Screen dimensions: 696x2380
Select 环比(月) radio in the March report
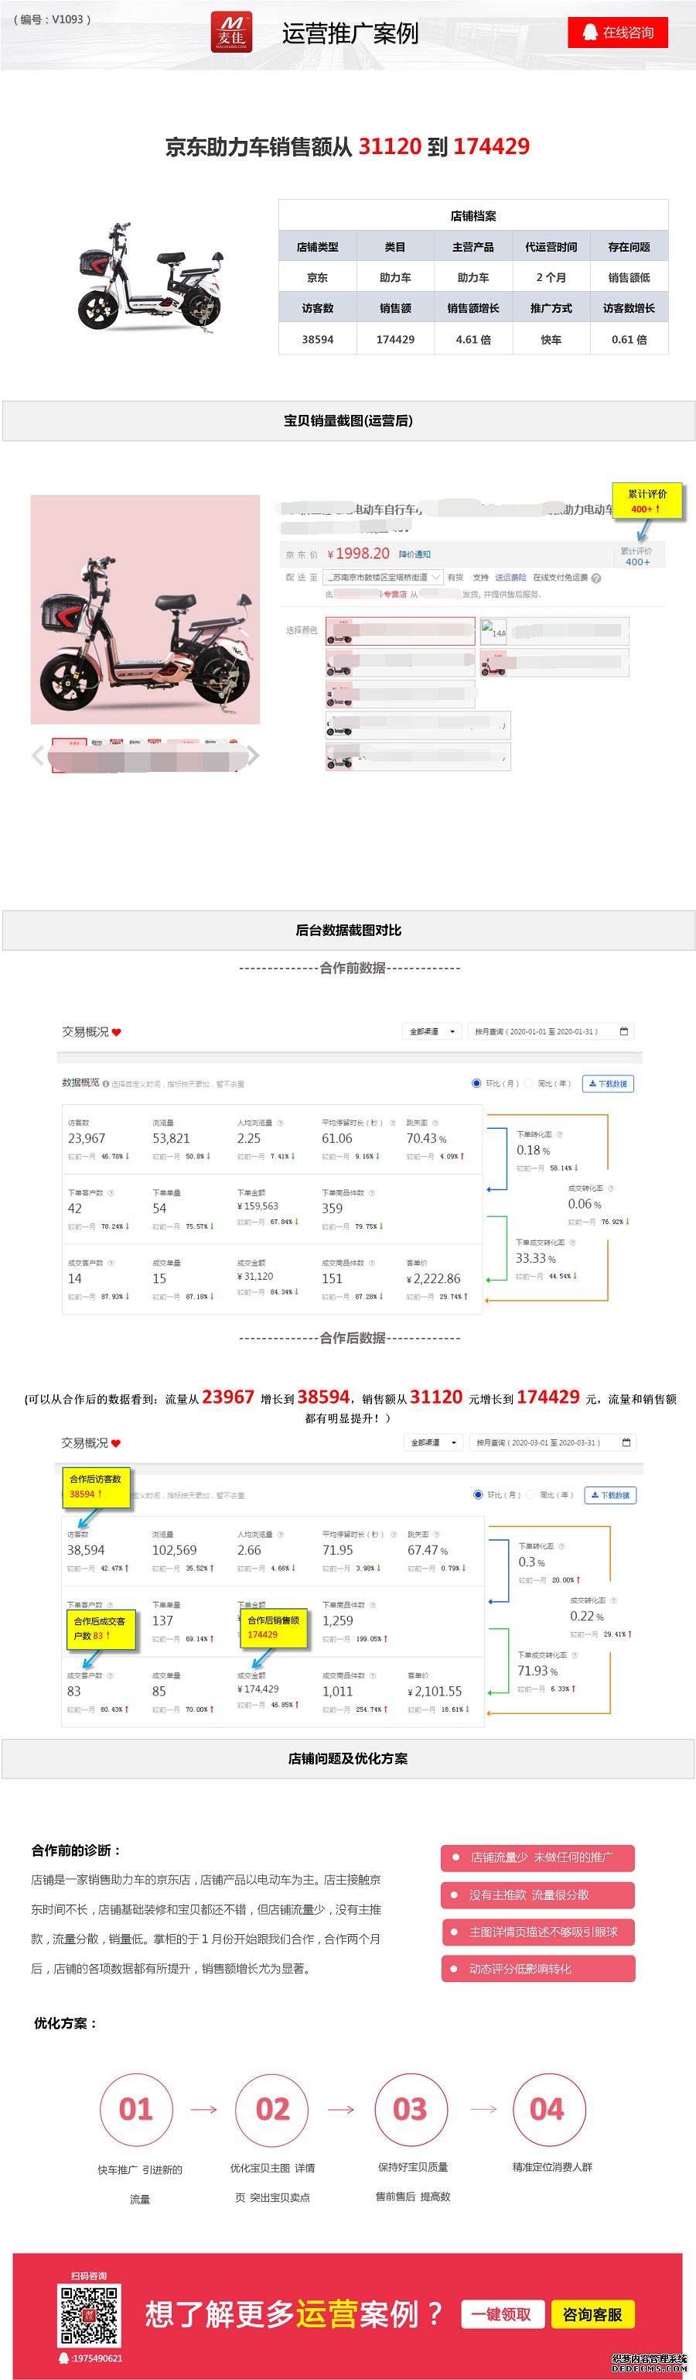coord(477,1495)
